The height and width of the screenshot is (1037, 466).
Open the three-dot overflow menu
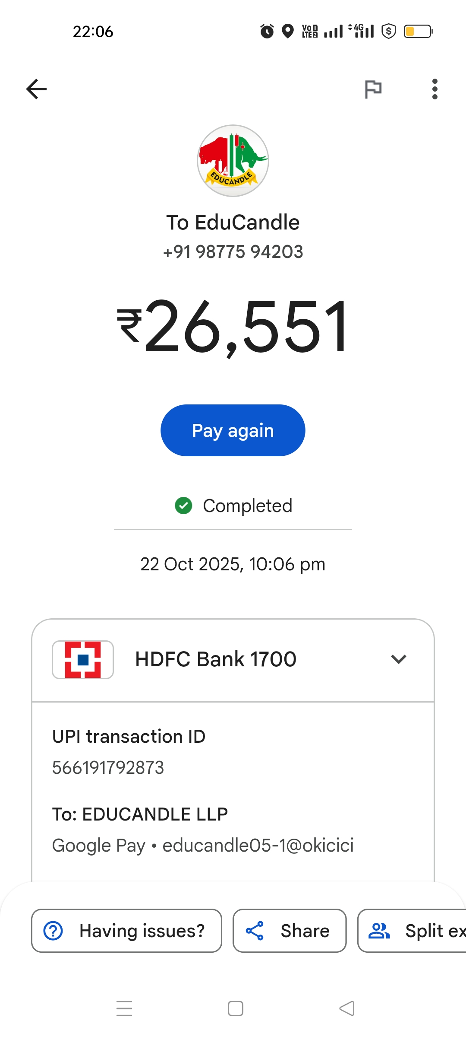tap(435, 89)
